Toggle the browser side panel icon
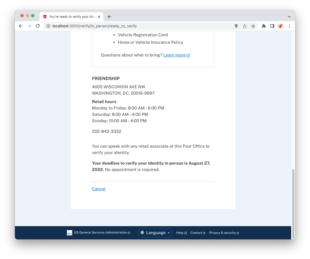The image size is (310, 259). pyautogui.click(x=272, y=26)
